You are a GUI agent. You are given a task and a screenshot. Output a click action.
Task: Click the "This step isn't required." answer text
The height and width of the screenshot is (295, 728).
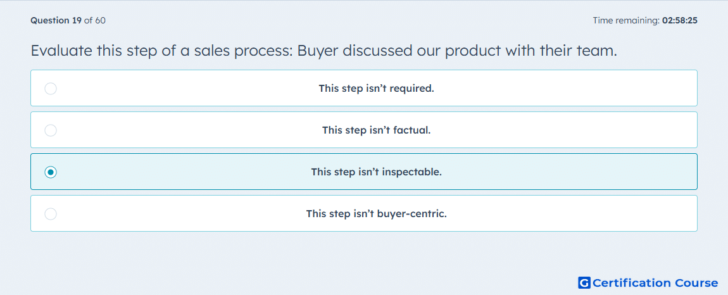pyautogui.click(x=377, y=88)
